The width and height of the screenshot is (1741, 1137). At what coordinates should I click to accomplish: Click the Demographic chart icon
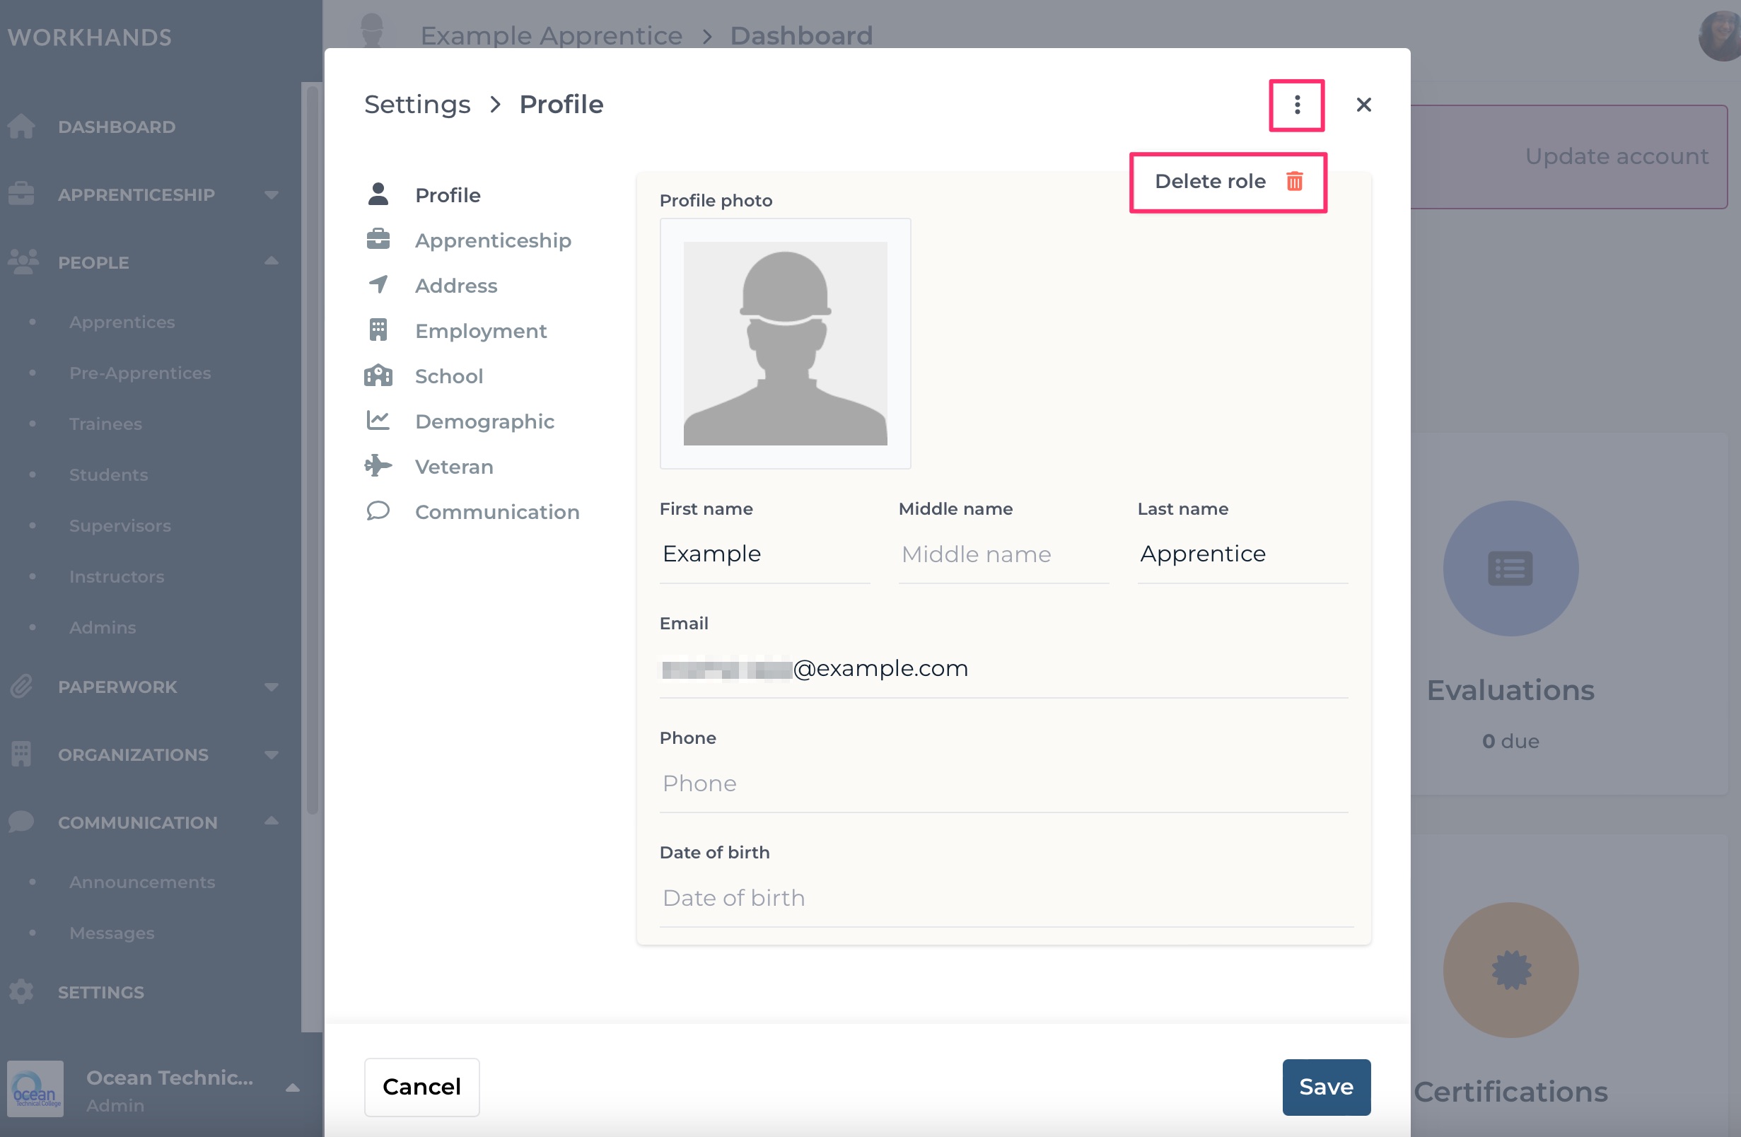(378, 421)
